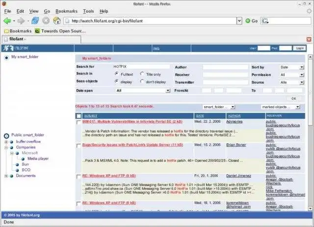Click the green Go button icon
314x227 pixels.
coord(248,21)
